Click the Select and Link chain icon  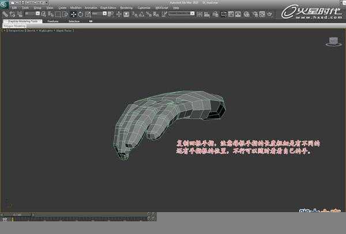pyautogui.click(x=5, y=14)
